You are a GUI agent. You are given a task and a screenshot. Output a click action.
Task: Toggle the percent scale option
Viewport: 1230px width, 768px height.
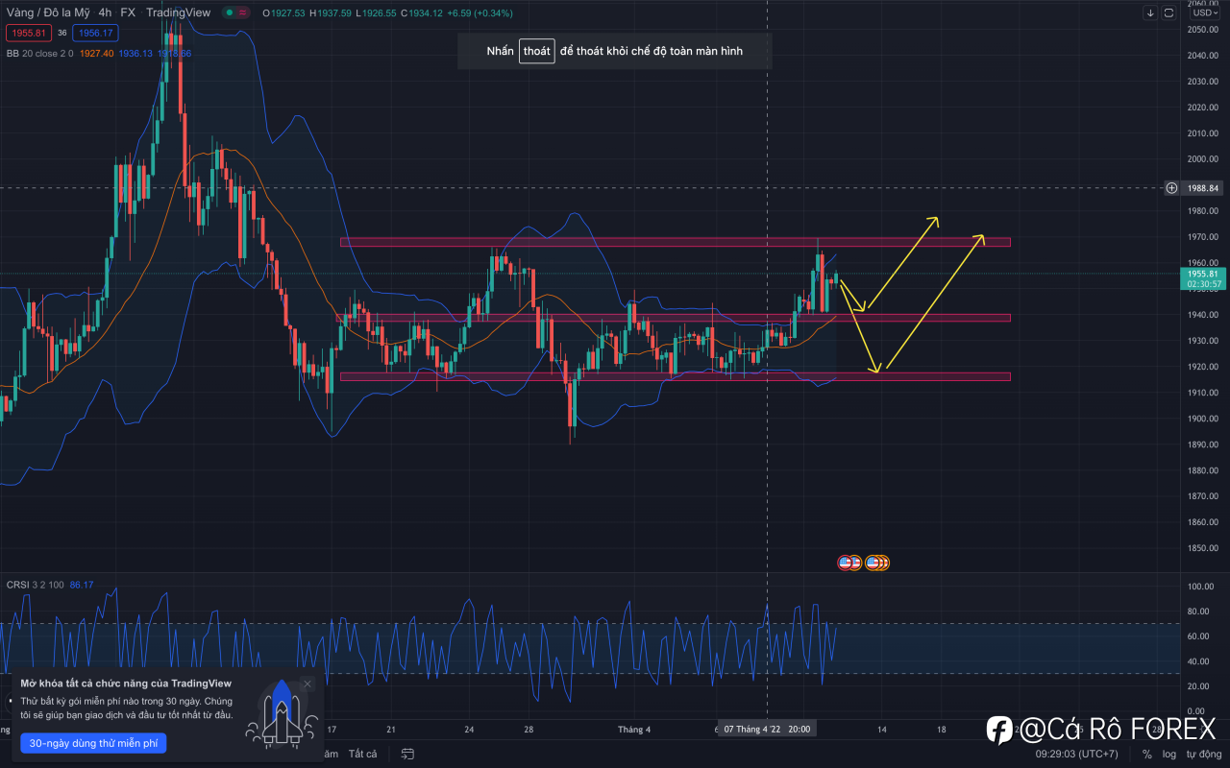coord(1146,754)
